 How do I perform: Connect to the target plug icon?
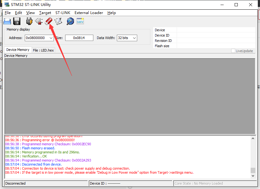coord(29,21)
